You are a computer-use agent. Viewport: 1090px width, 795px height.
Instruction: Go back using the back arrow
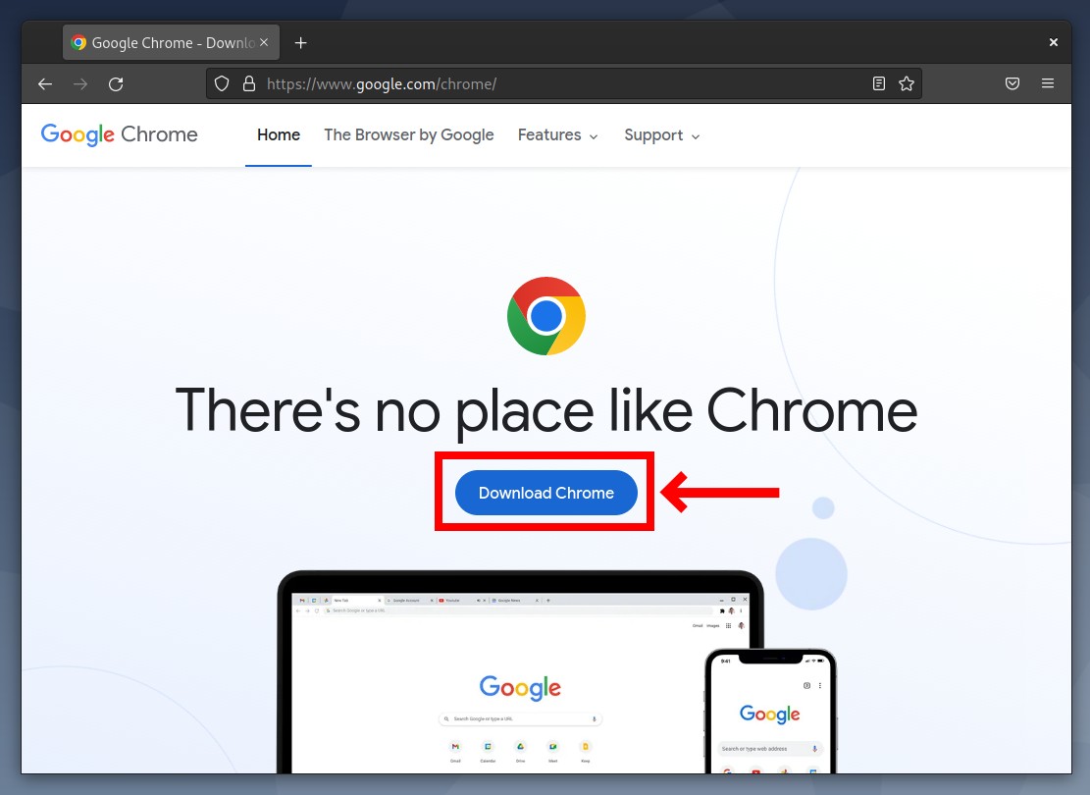coord(45,84)
